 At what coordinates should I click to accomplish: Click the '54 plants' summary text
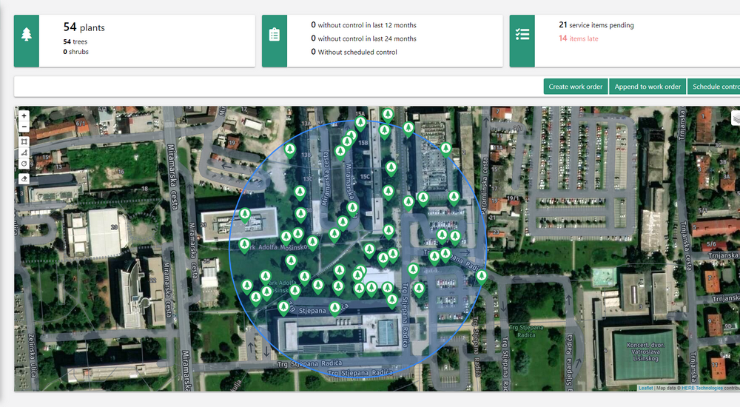click(x=84, y=27)
